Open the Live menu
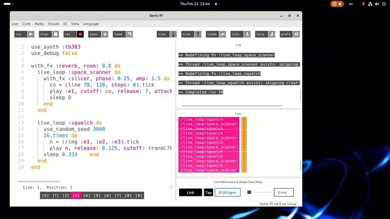 pyautogui.click(x=15, y=24)
